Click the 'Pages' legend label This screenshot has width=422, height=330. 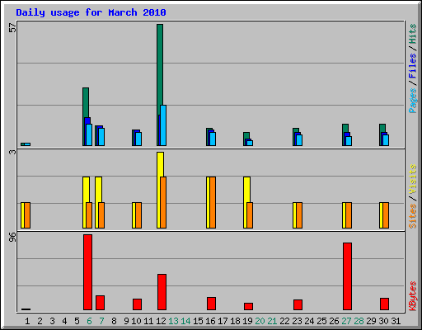pos(413,101)
